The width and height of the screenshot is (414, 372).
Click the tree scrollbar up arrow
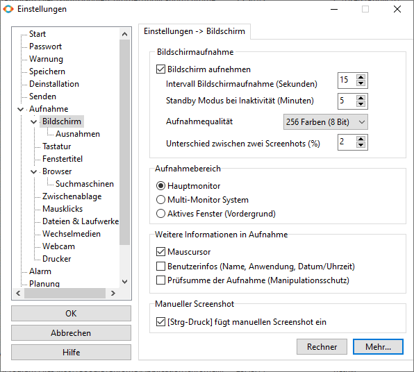[x=125, y=34]
